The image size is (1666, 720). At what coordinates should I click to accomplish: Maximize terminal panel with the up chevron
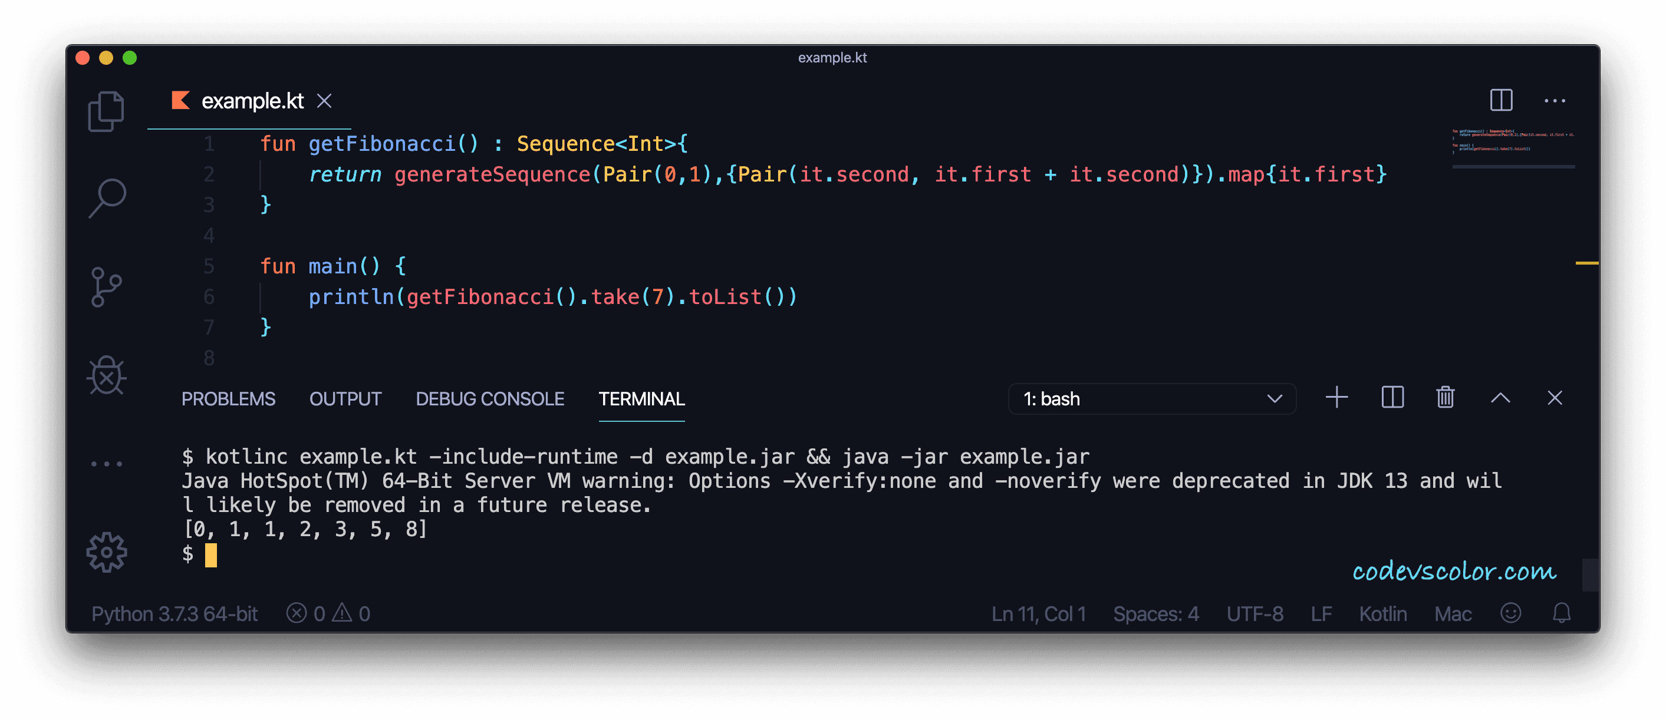tap(1500, 398)
